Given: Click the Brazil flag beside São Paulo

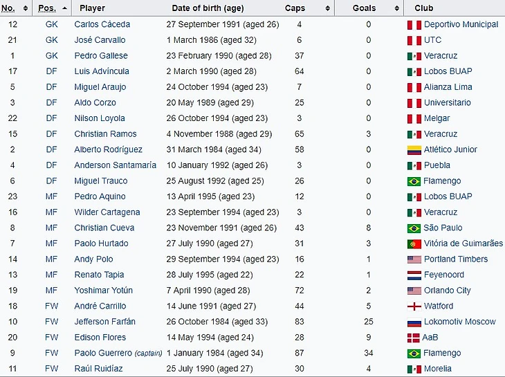Looking at the screenshot, I should pos(414,228).
